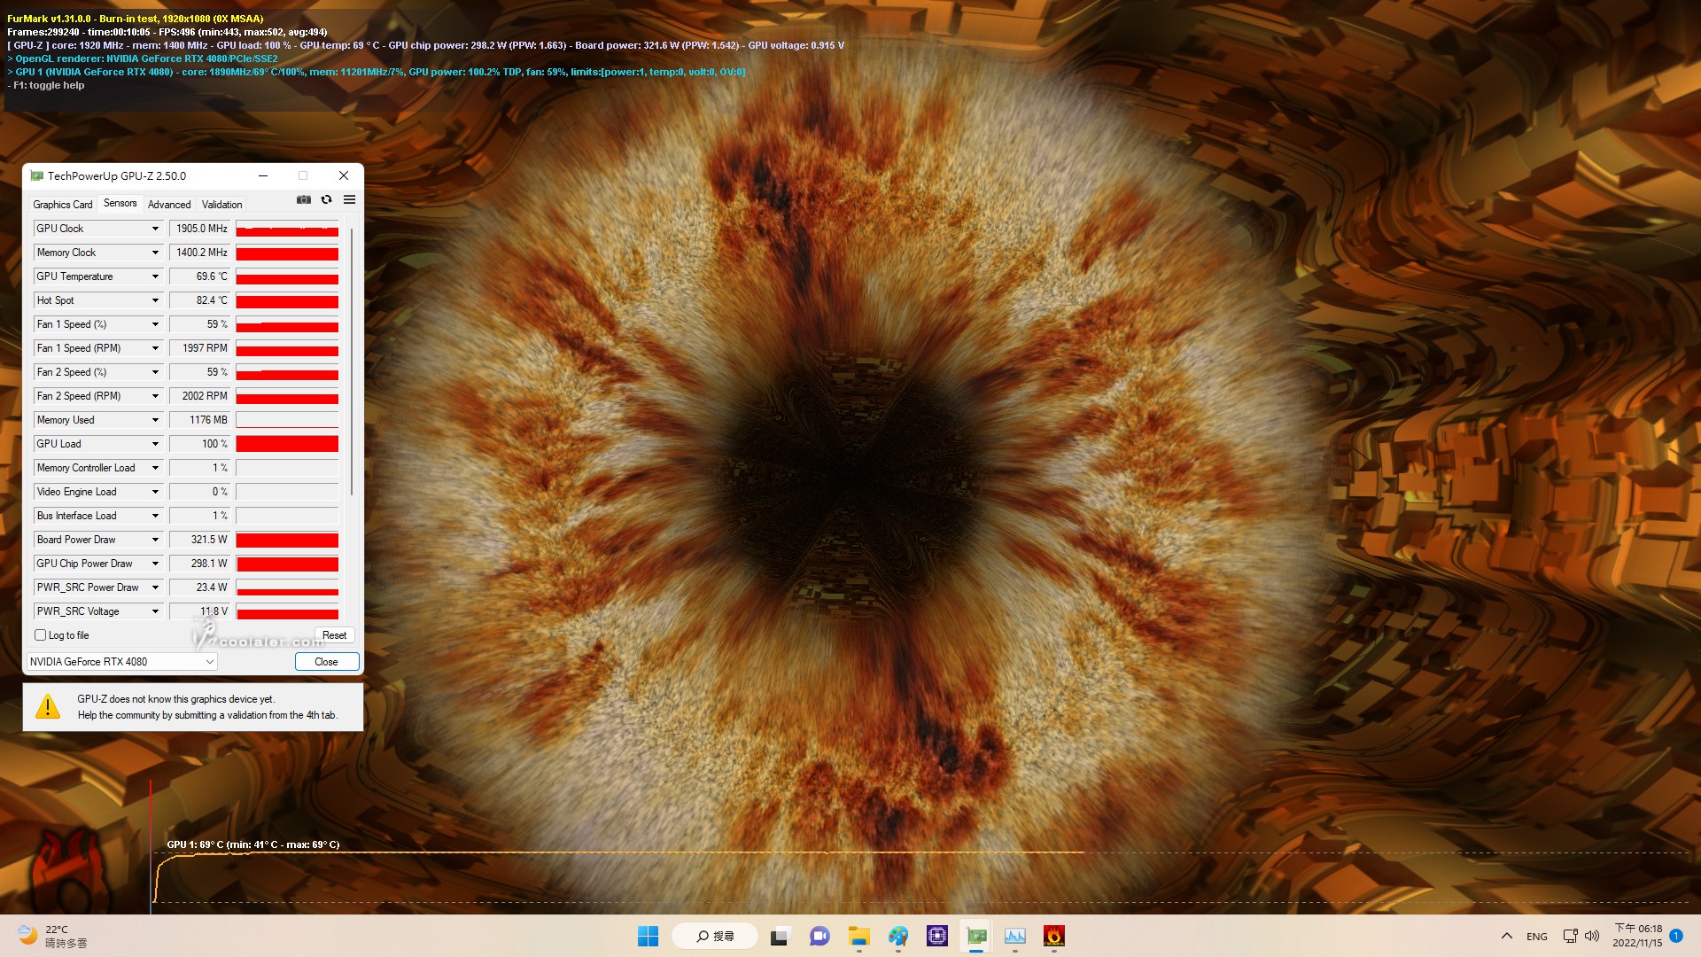The width and height of the screenshot is (1701, 957).
Task: Open Task View on the taskbar
Action: click(x=779, y=936)
